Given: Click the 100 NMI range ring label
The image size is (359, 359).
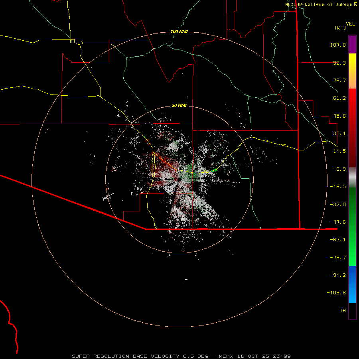Looking at the screenshot, I should [179, 32].
